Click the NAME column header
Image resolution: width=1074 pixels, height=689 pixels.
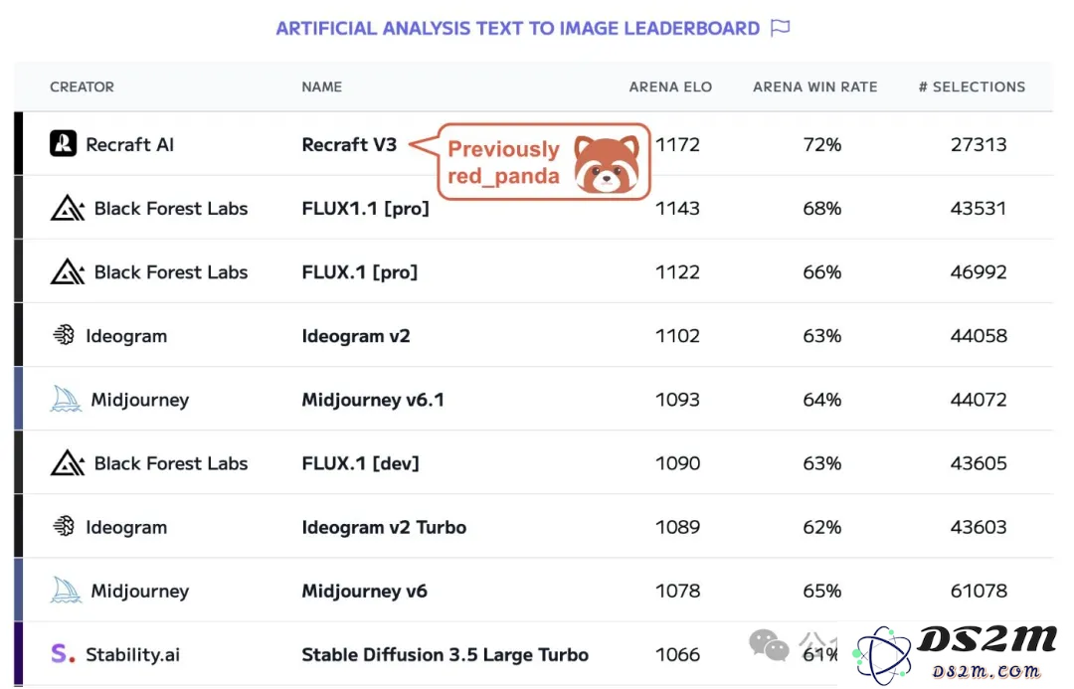(x=322, y=86)
